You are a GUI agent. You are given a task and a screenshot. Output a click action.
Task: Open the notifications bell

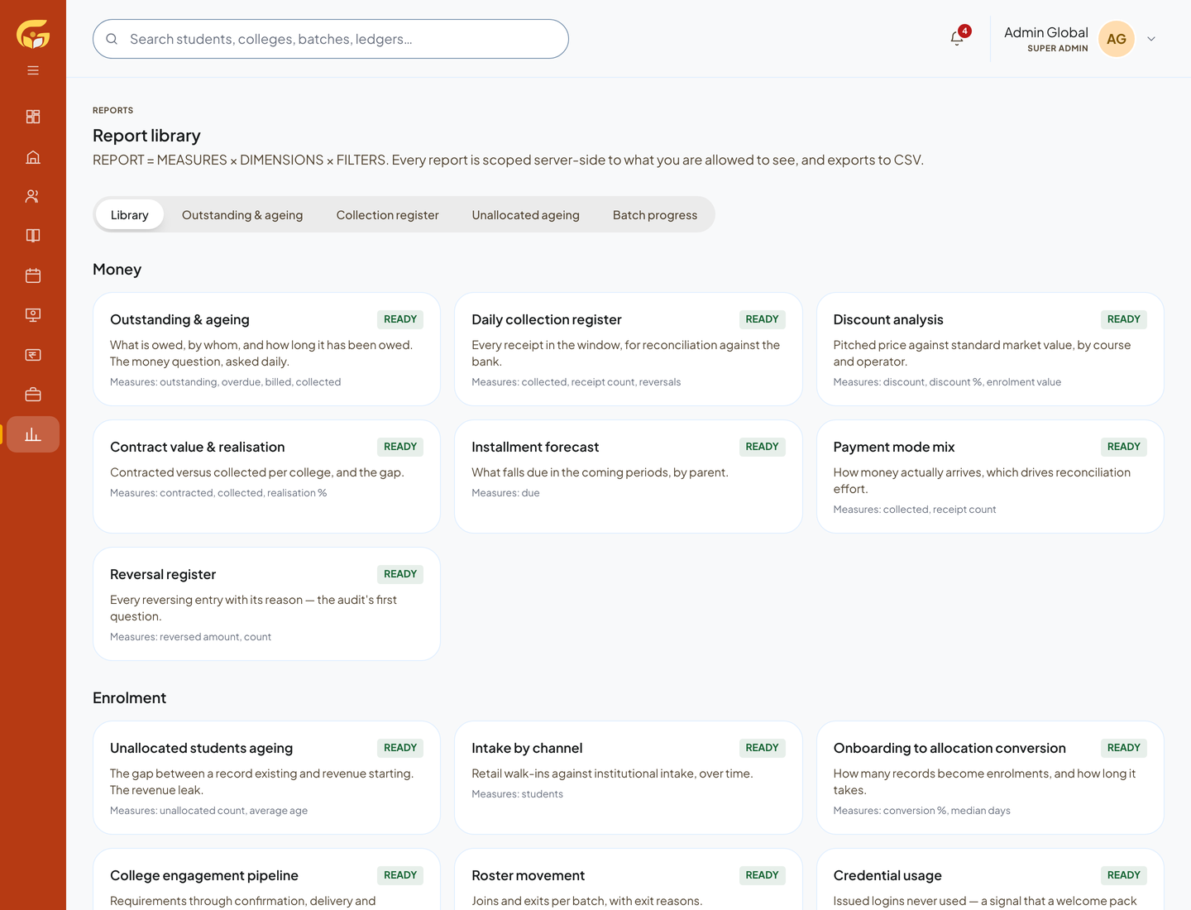tap(957, 38)
